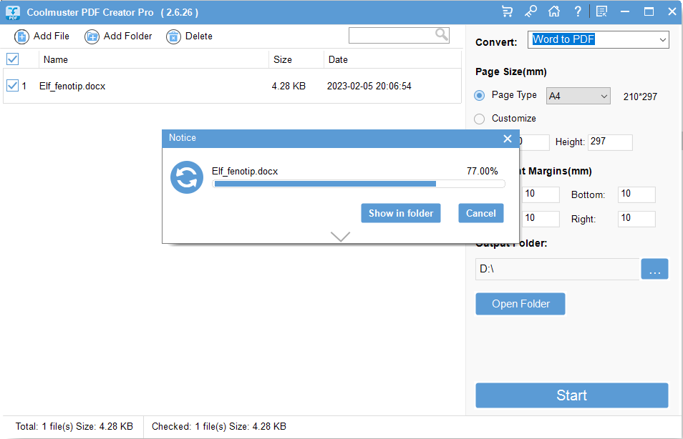The image size is (683, 439).
Task: Click the 4.28 KB size cell
Action: coord(289,86)
